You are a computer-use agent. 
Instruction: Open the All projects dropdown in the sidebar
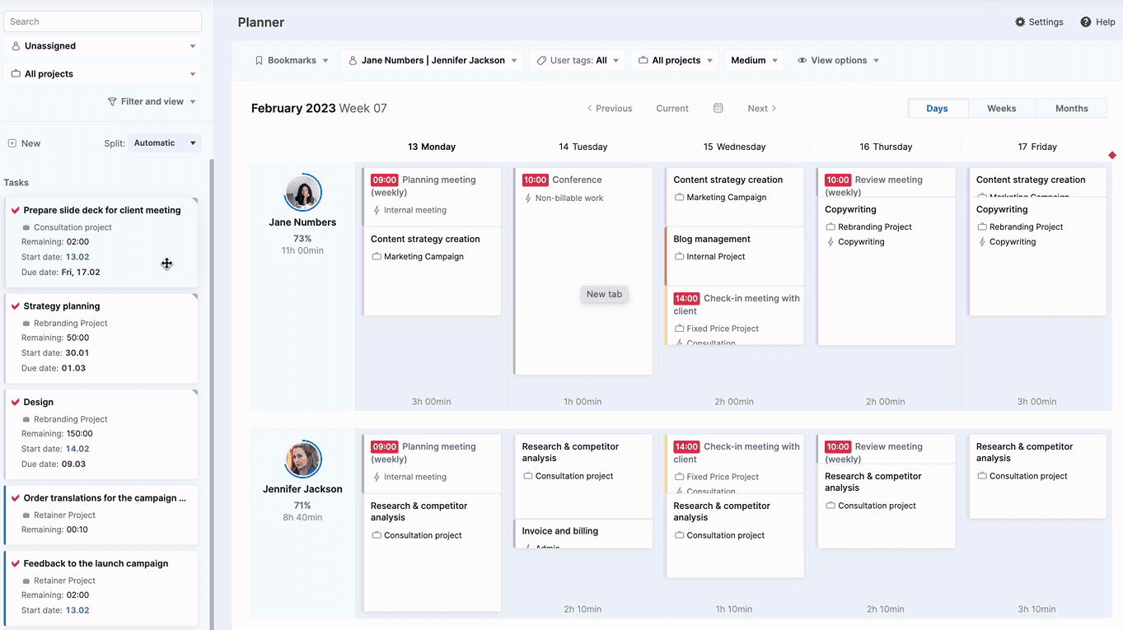click(x=103, y=74)
